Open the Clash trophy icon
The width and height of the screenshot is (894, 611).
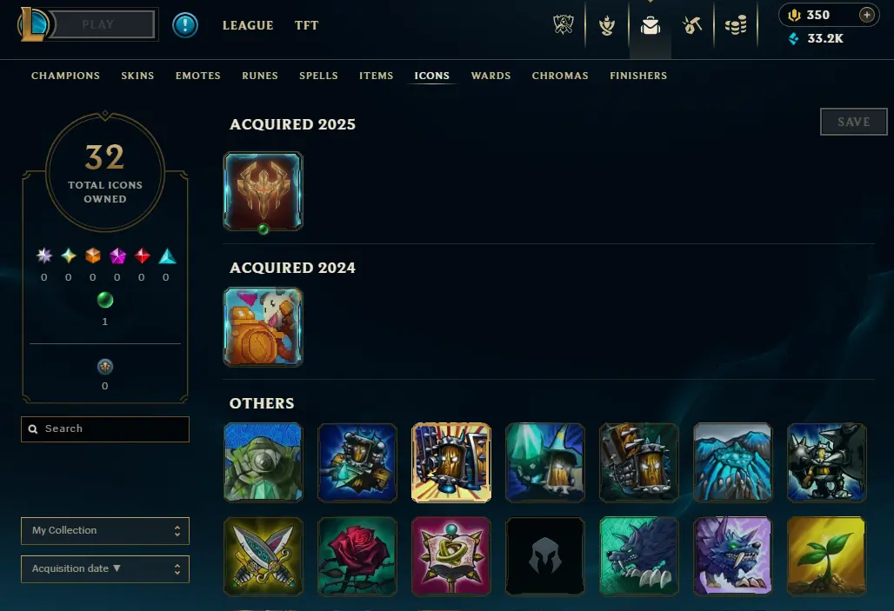(564, 25)
